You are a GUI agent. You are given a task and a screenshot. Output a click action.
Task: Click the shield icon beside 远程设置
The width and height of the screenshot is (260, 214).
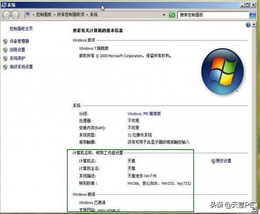coord(5,50)
